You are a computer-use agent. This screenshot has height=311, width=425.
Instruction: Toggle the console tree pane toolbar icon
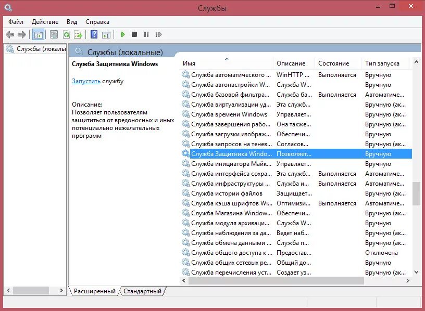[38, 35]
